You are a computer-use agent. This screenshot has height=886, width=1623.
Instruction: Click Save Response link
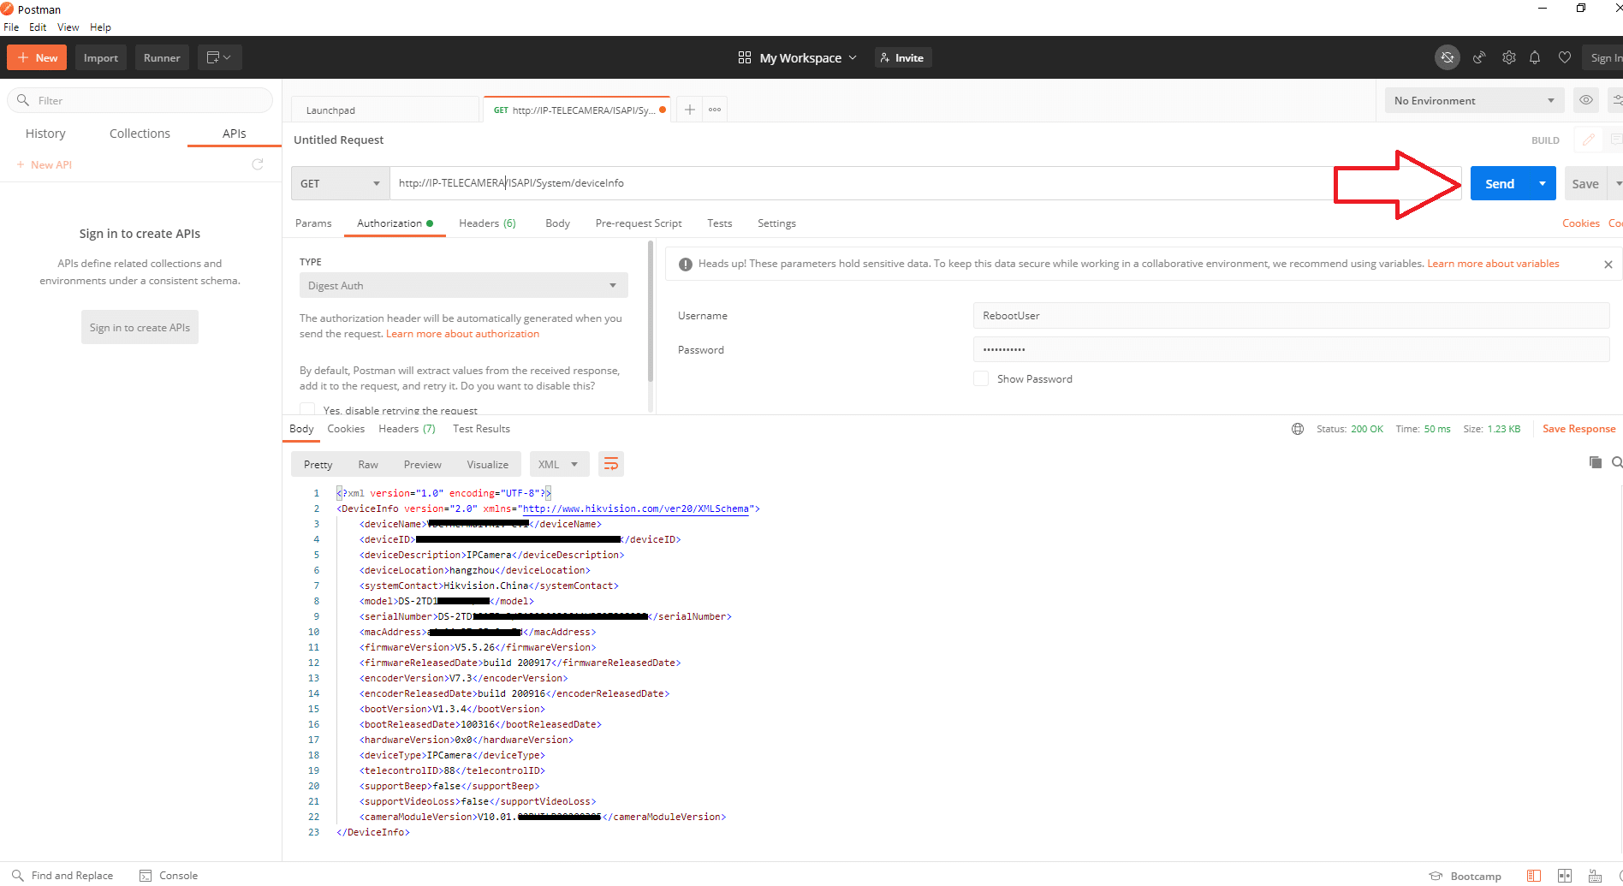(1578, 429)
